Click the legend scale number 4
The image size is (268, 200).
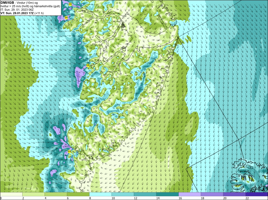coord(46,198)
